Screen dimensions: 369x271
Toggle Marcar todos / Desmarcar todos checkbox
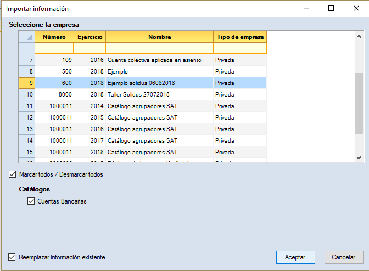[x=13, y=174]
